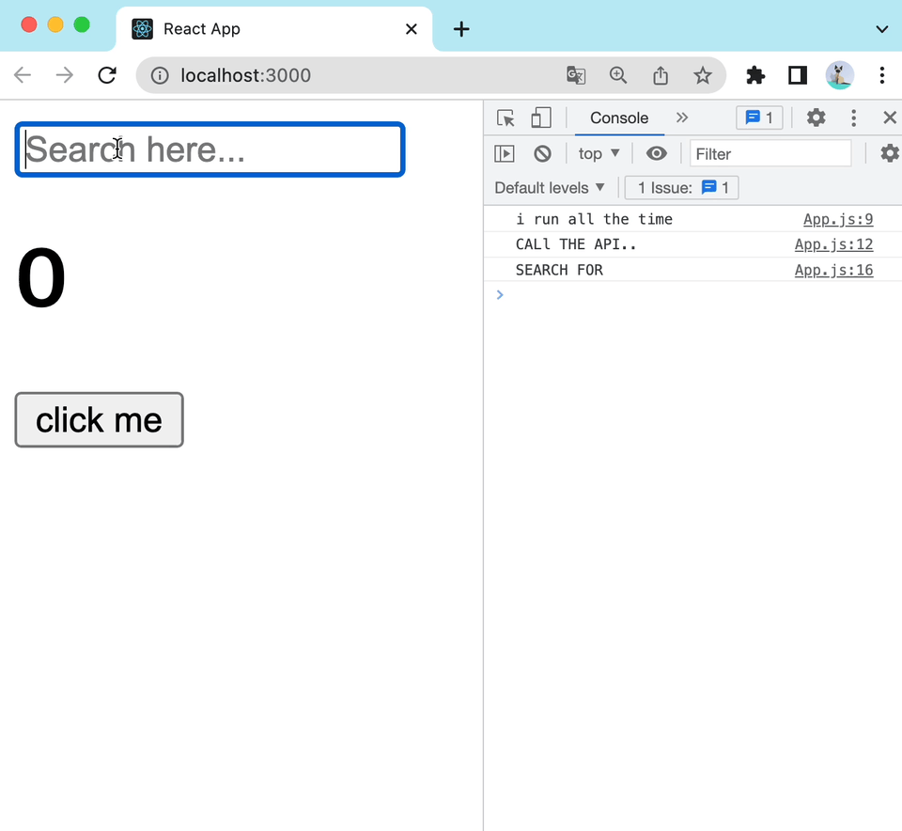Open source link App.js:16
This screenshot has width=902, height=831.
(834, 270)
